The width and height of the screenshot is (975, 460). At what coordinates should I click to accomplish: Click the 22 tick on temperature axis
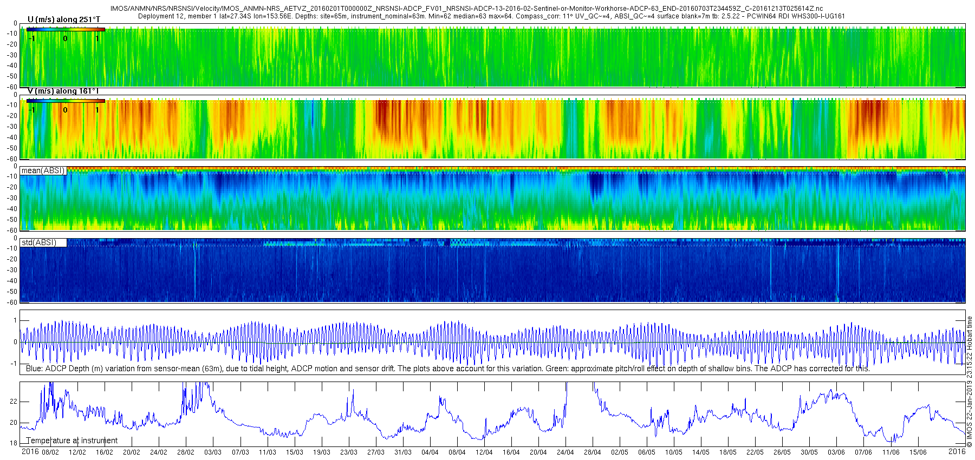(x=14, y=402)
